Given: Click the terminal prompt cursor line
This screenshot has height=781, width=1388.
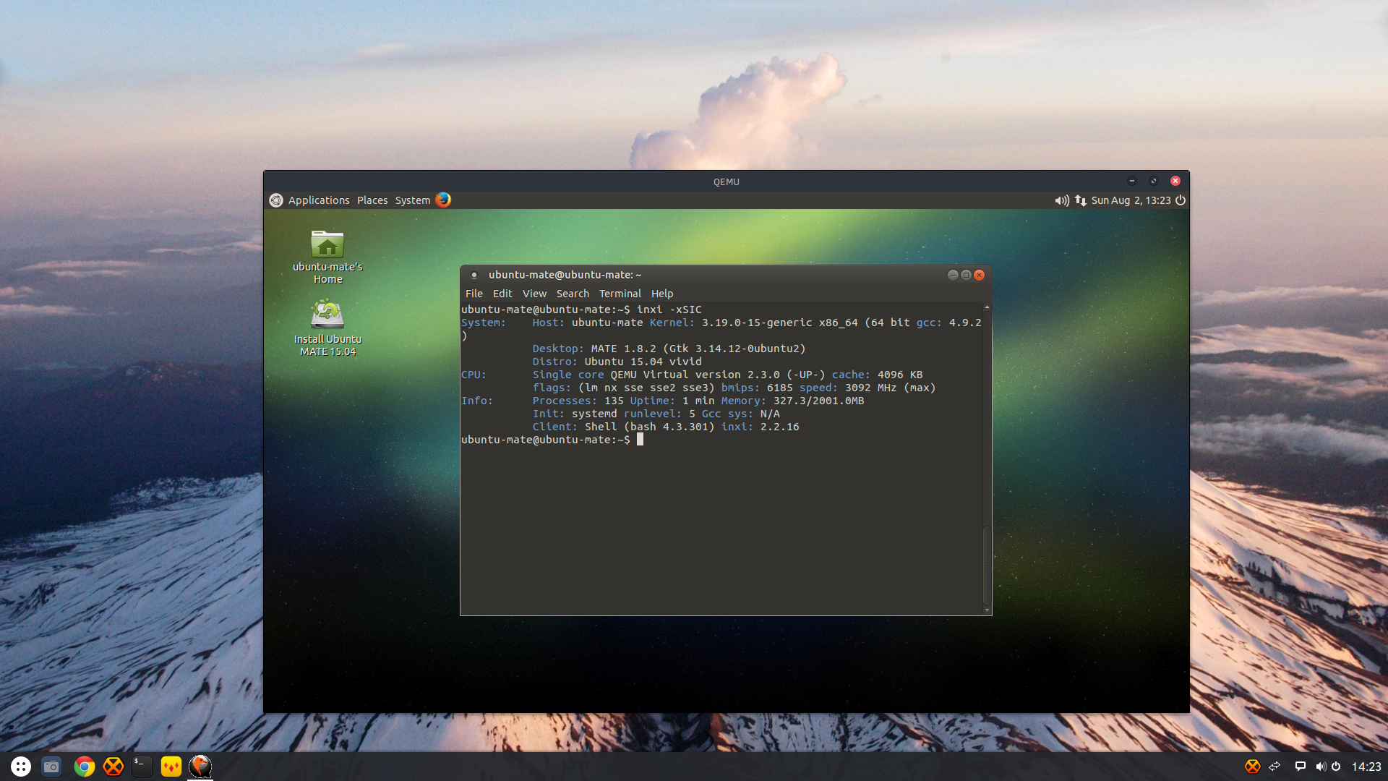Looking at the screenshot, I should click(x=552, y=440).
